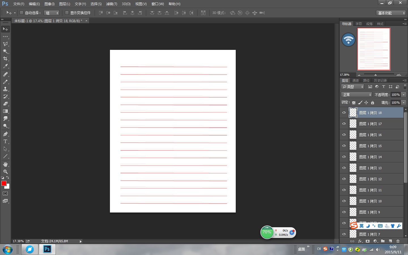Select the Eyedropper tool
The height and width of the screenshot is (255, 408).
click(x=5, y=66)
